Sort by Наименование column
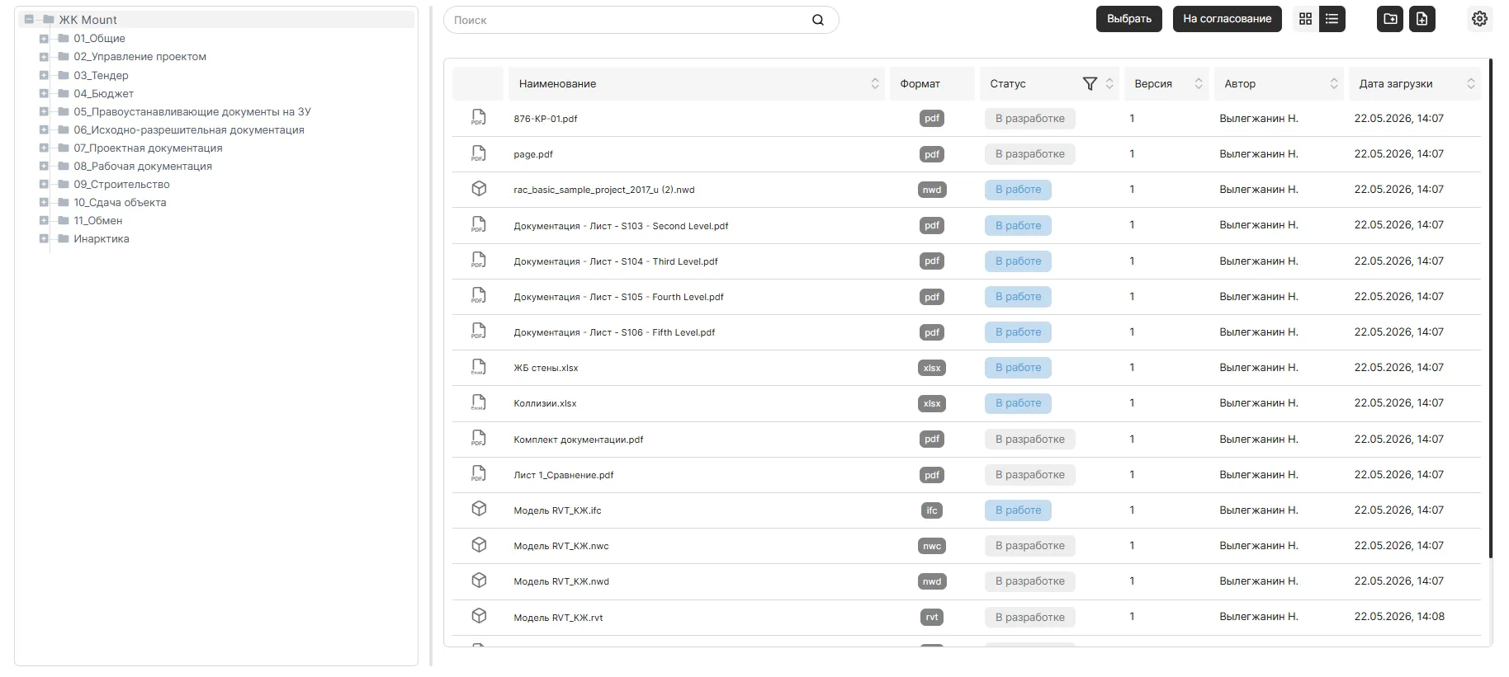This screenshot has height=677, width=1509. tap(875, 83)
